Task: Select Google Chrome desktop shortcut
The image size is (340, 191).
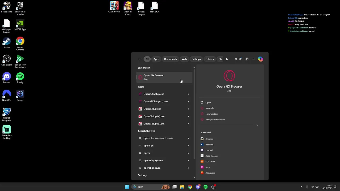Action: click(x=20, y=44)
